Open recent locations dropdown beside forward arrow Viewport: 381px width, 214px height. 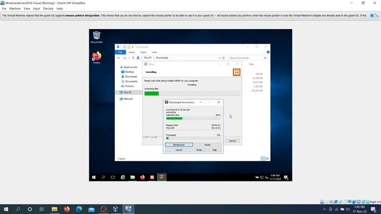129,58
